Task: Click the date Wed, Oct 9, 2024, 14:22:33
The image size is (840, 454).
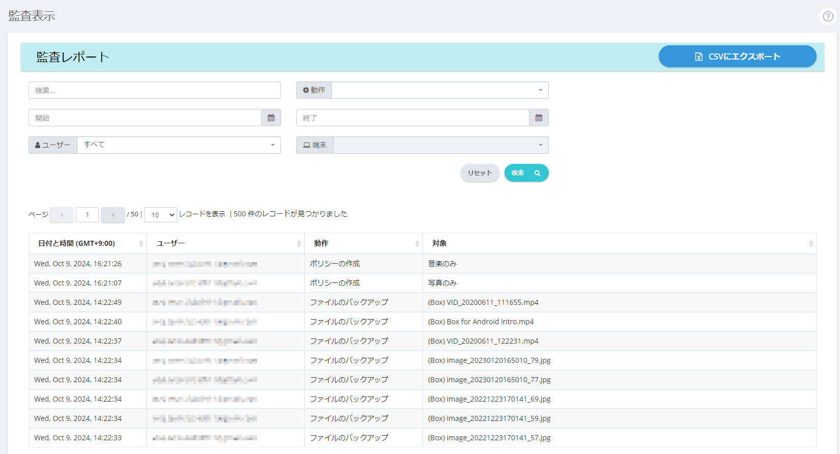Action: pos(78,438)
